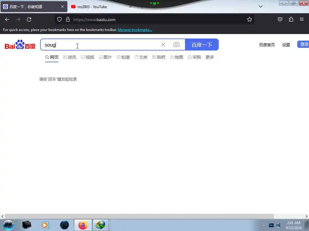Open the 采购 category
Screen dimensions: 309x231
coord(194,57)
